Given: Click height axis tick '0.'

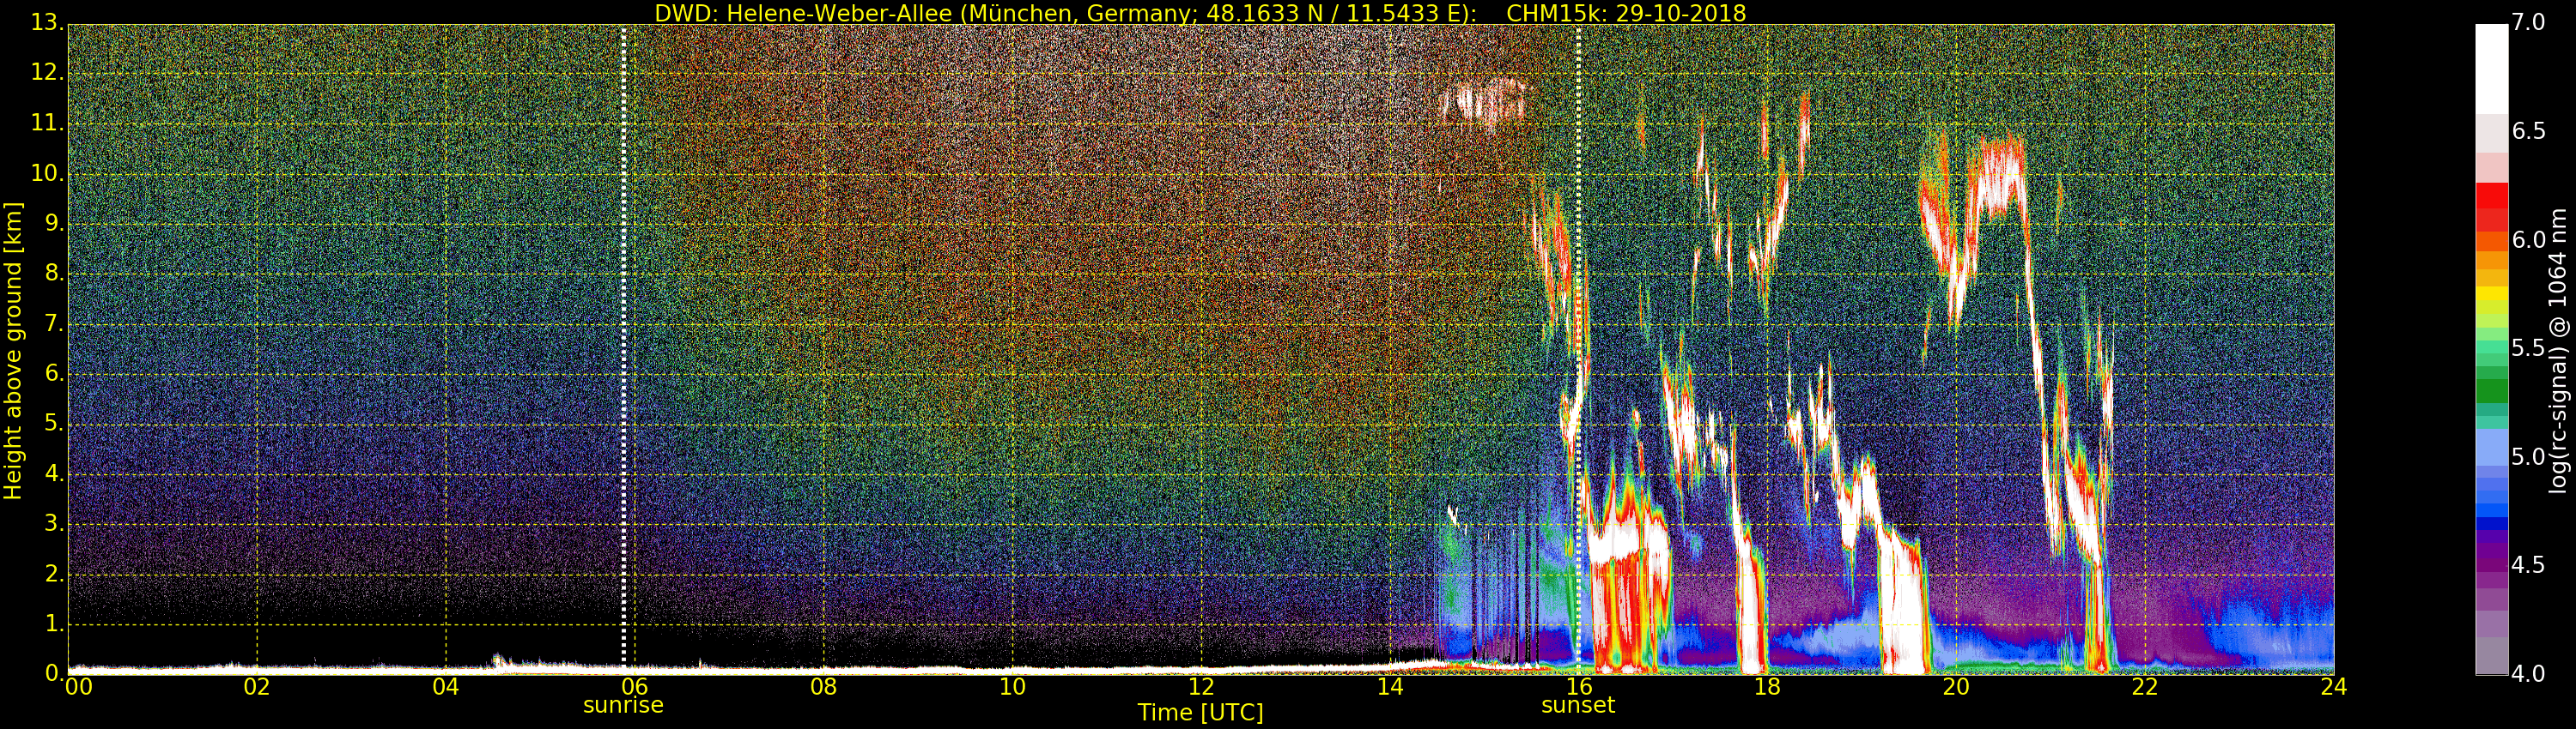Looking at the screenshot, I should coord(53,673).
